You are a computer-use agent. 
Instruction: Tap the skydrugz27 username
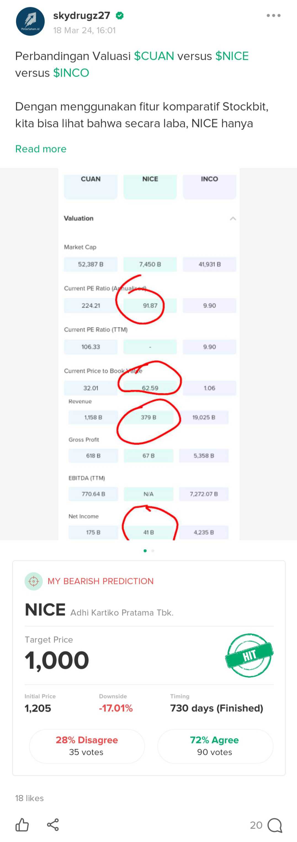(81, 15)
